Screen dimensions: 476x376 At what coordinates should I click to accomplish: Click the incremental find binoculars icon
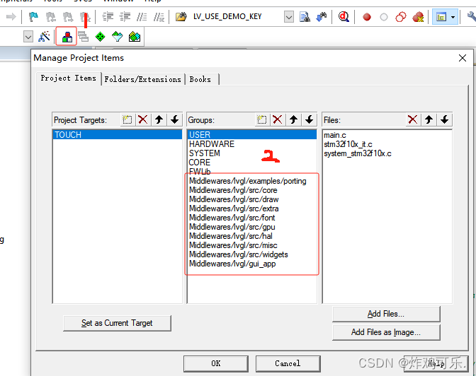coord(321,17)
